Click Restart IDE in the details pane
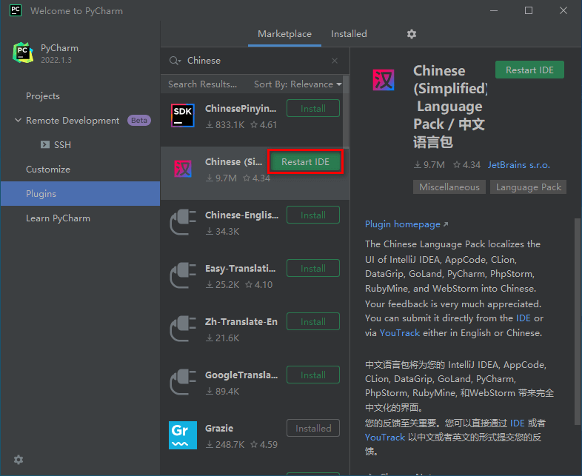Viewport: 582px width, 476px height. point(529,70)
